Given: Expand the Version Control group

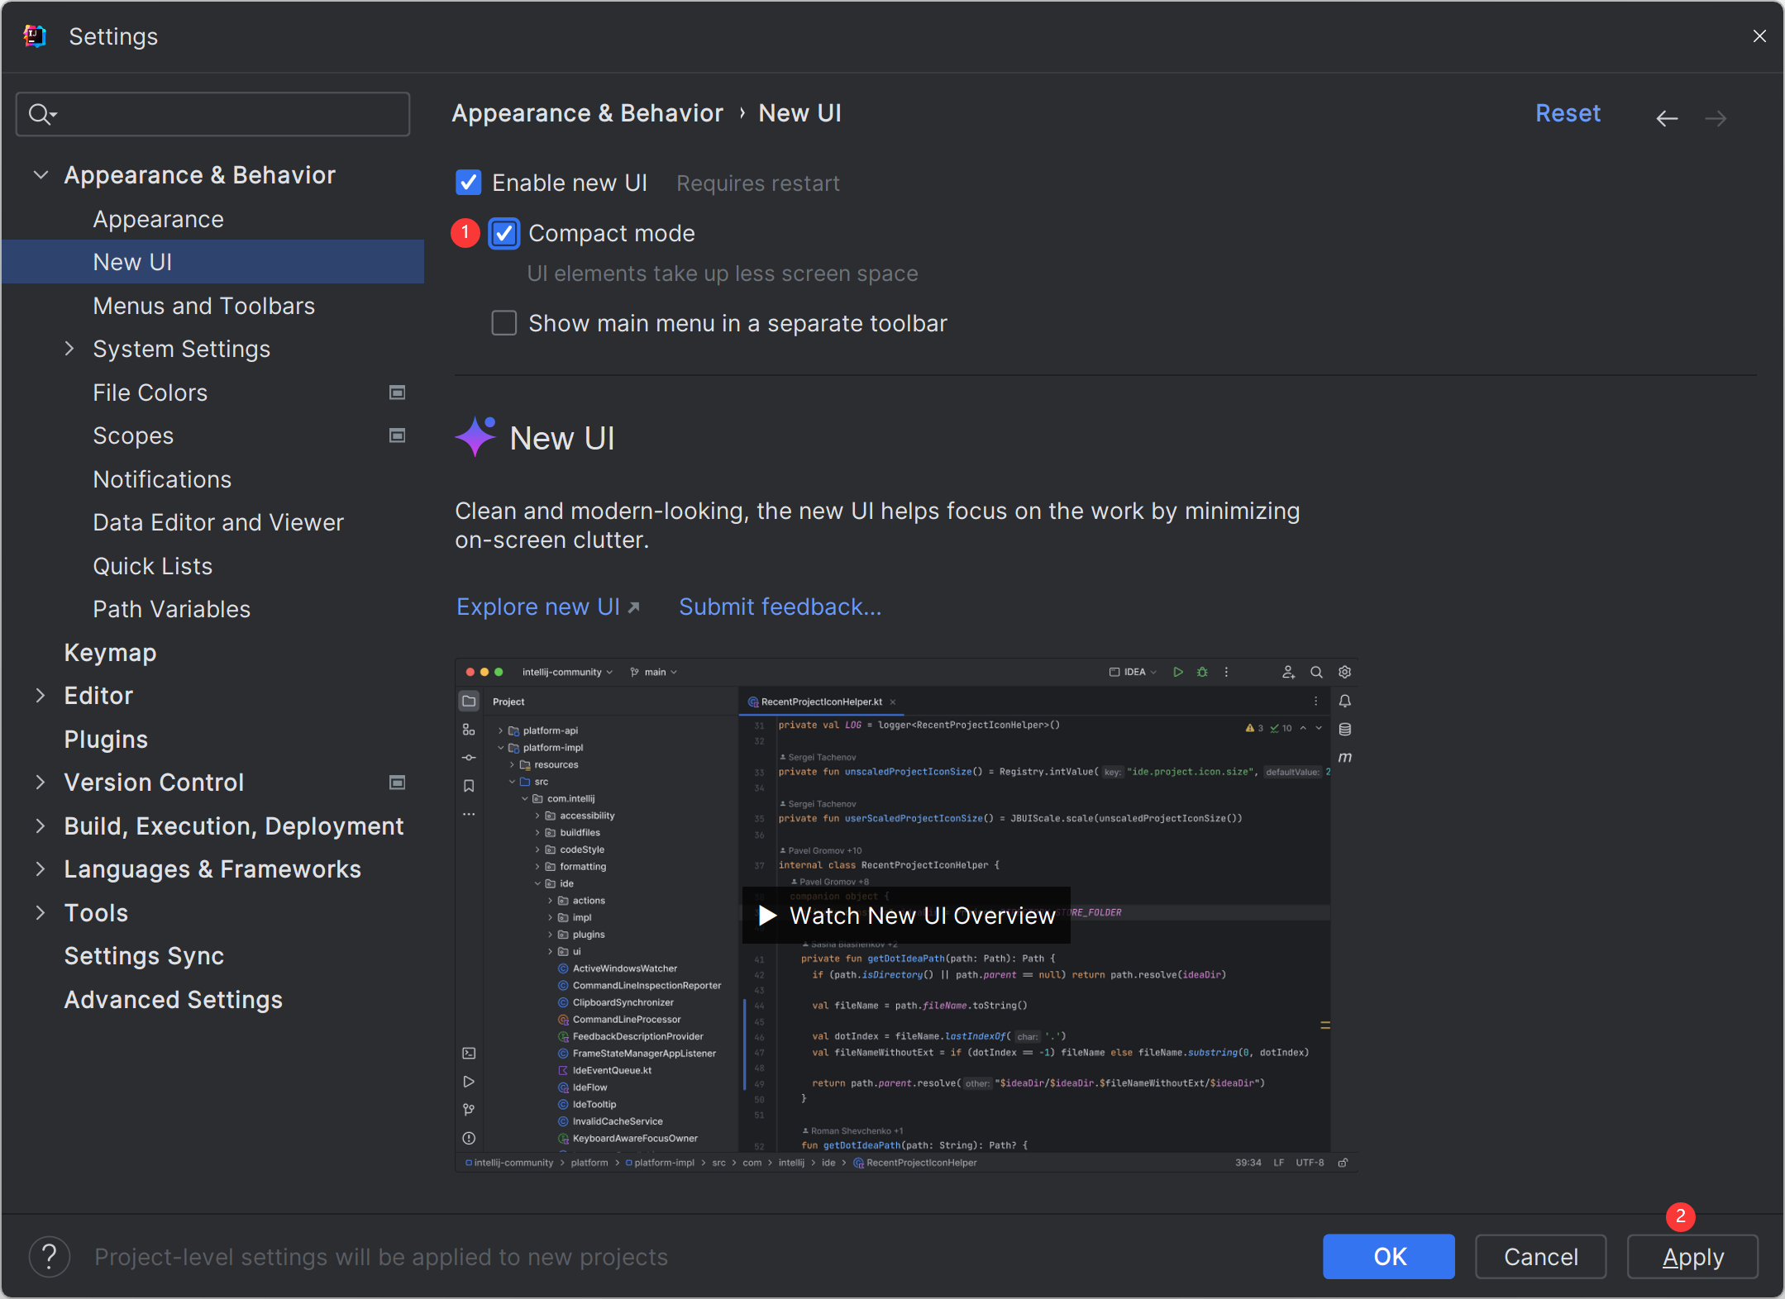Looking at the screenshot, I should (41, 783).
